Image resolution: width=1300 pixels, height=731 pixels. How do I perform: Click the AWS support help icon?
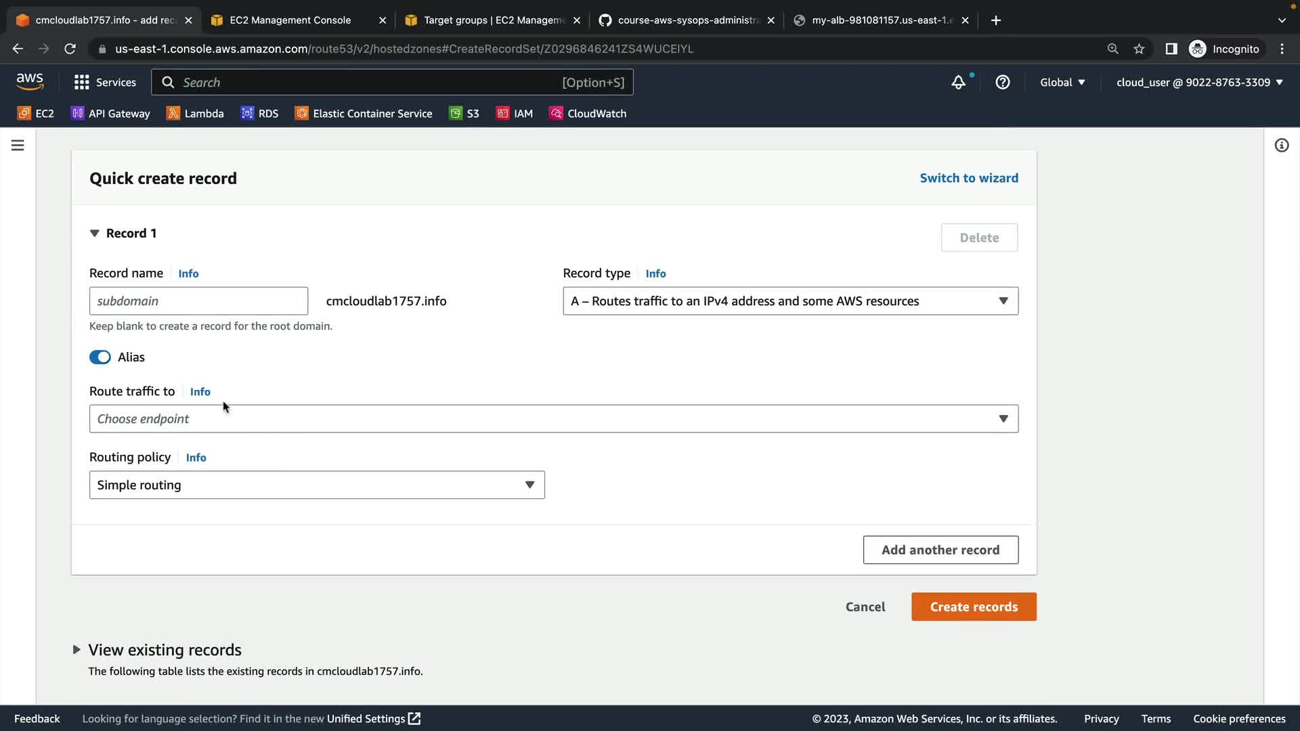[x=1003, y=83]
